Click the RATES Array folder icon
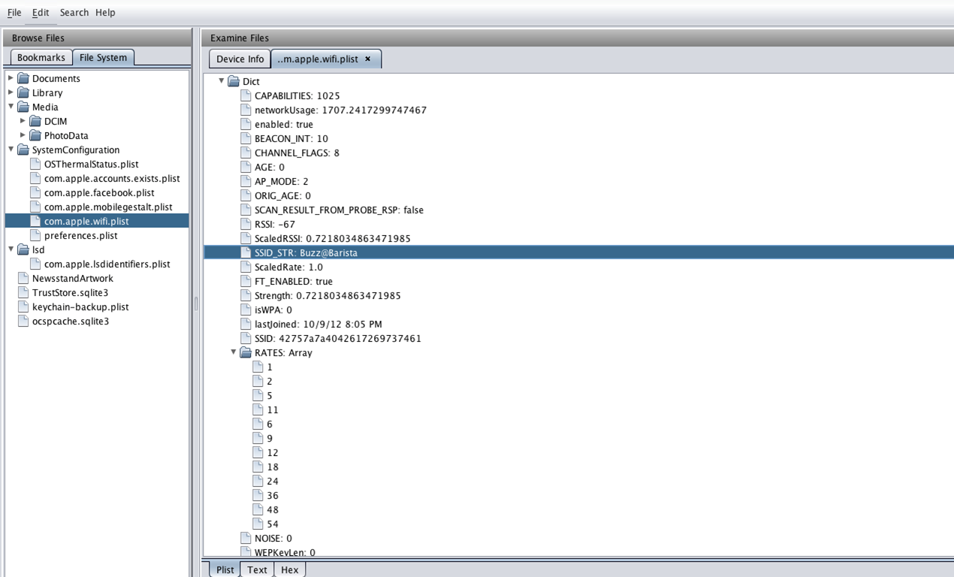 [x=246, y=352]
